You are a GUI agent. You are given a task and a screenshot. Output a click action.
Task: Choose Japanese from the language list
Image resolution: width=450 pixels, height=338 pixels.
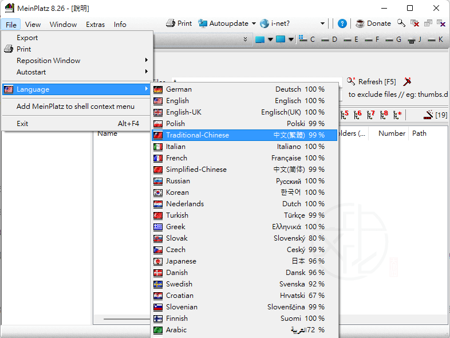(181, 261)
